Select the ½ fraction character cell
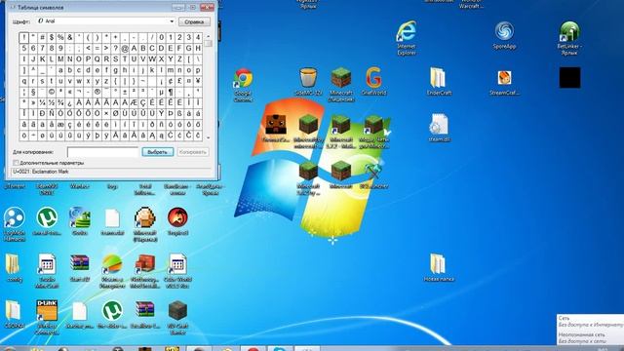This screenshot has height=351, width=624. pos(52,102)
